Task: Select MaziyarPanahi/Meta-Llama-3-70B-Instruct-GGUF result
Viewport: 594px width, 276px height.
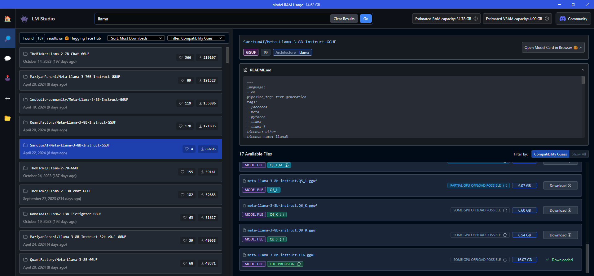Action: point(121,80)
